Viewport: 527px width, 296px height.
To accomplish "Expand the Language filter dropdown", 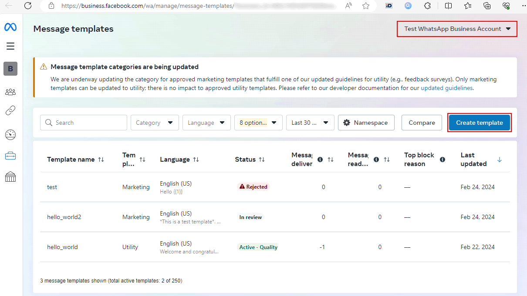I will [206, 123].
